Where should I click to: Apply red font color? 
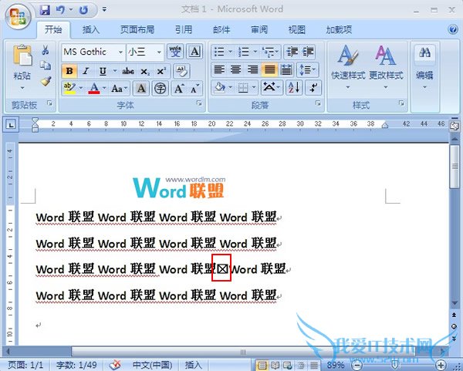coord(94,88)
